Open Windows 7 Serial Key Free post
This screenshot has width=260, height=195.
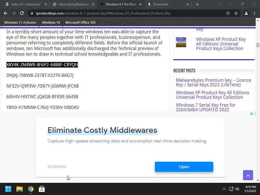(206, 107)
